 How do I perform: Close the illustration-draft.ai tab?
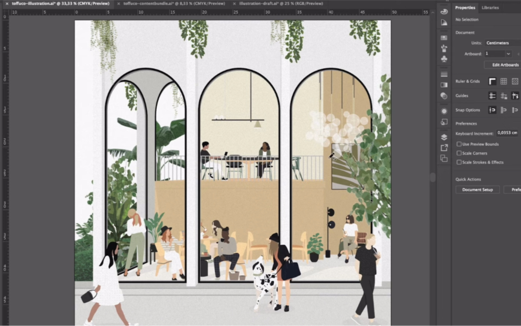click(235, 4)
